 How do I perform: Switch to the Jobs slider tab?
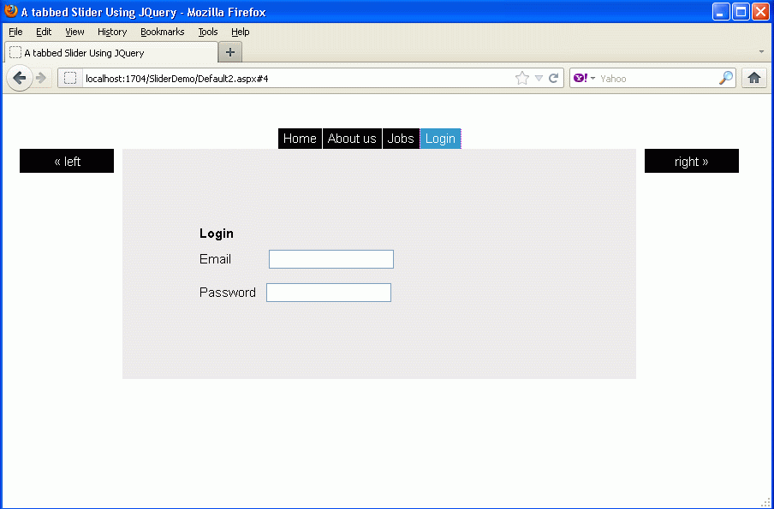click(x=401, y=139)
